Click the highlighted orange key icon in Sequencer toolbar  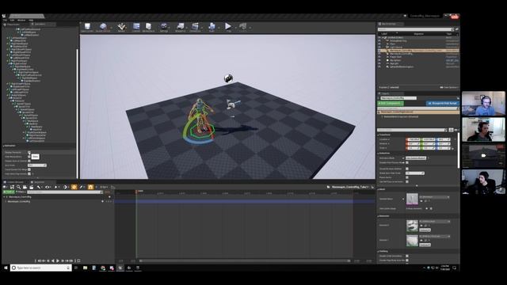[74, 187]
